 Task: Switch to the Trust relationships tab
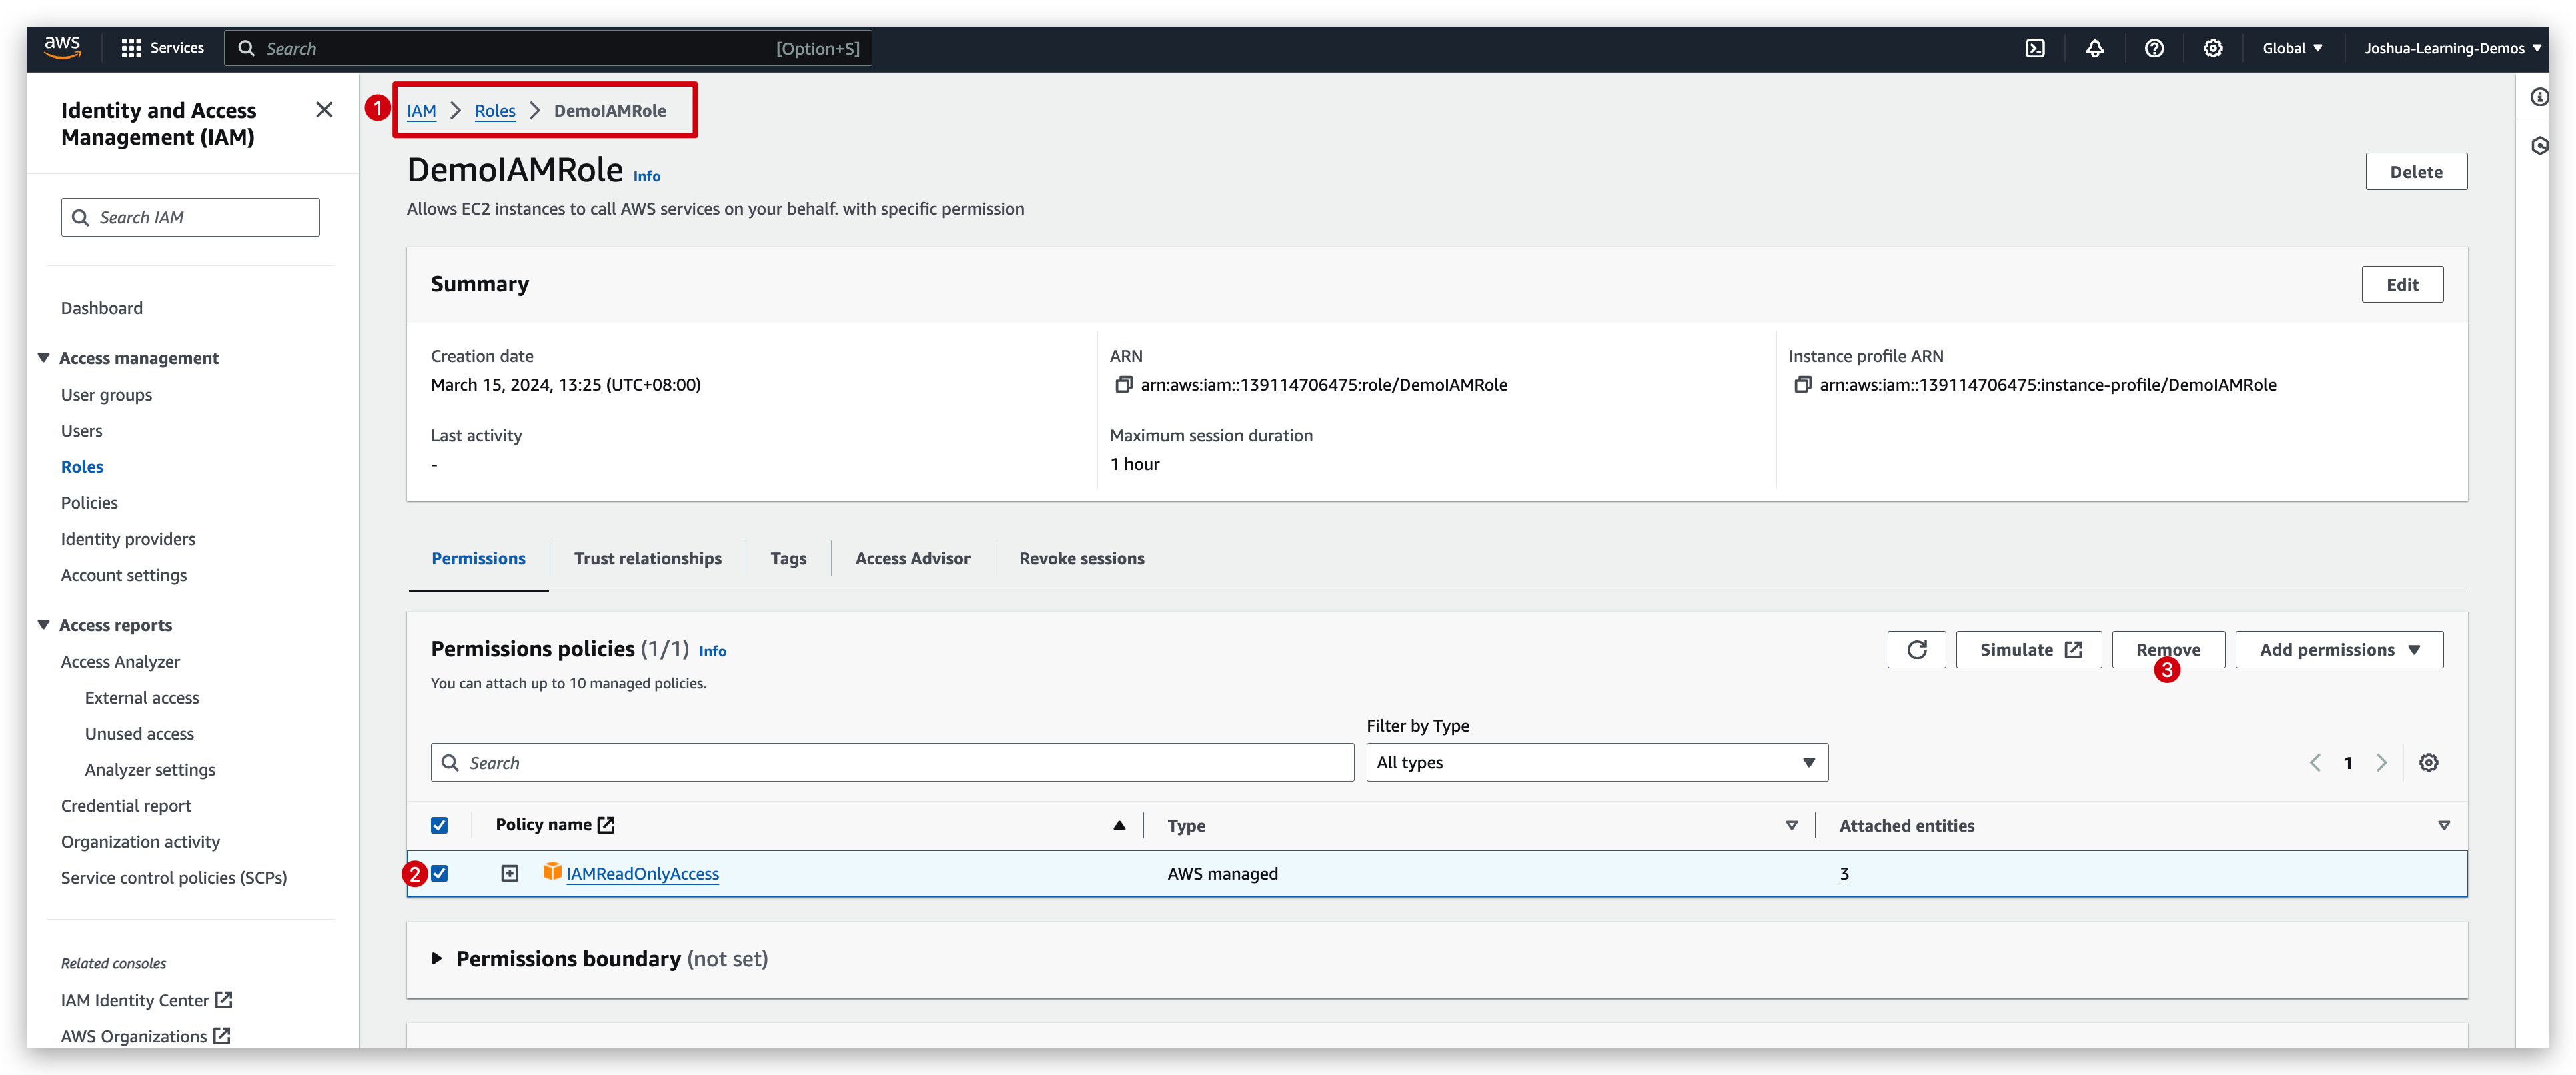point(647,559)
